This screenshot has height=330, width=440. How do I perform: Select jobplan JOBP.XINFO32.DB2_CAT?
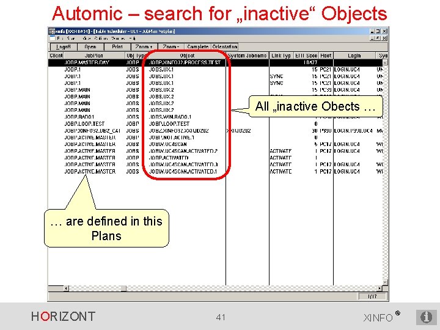(93, 131)
